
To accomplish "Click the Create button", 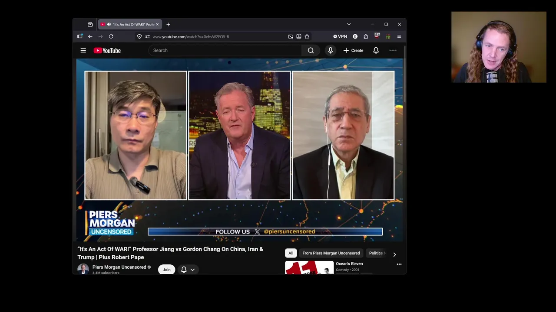I will [353, 50].
